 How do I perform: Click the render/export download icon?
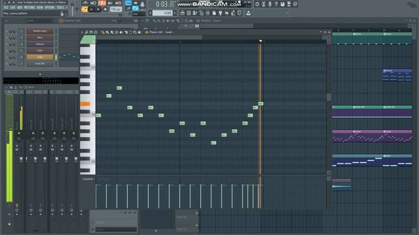coord(248,13)
